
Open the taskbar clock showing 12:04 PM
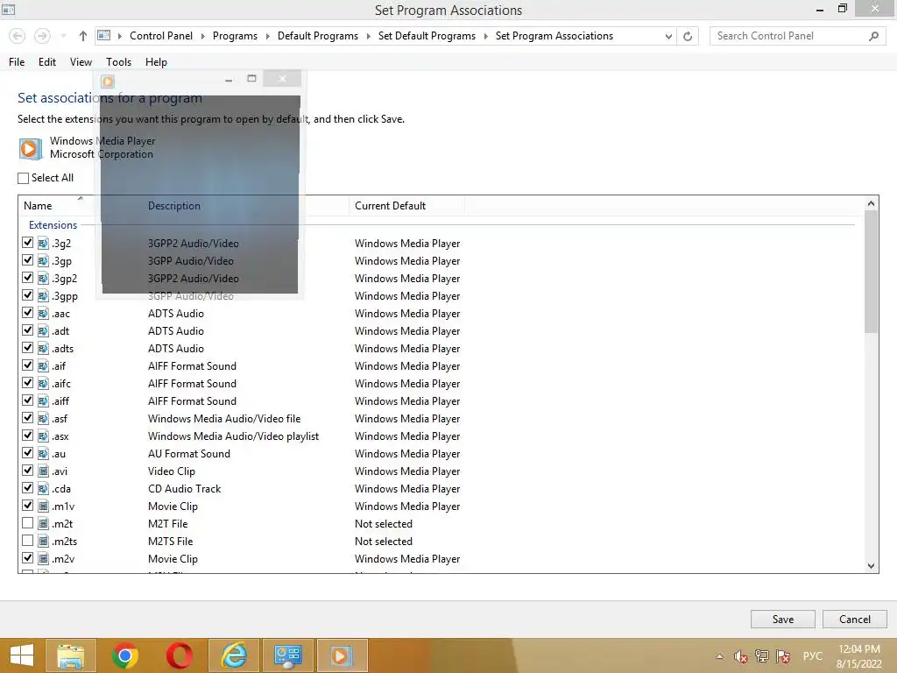(858, 656)
